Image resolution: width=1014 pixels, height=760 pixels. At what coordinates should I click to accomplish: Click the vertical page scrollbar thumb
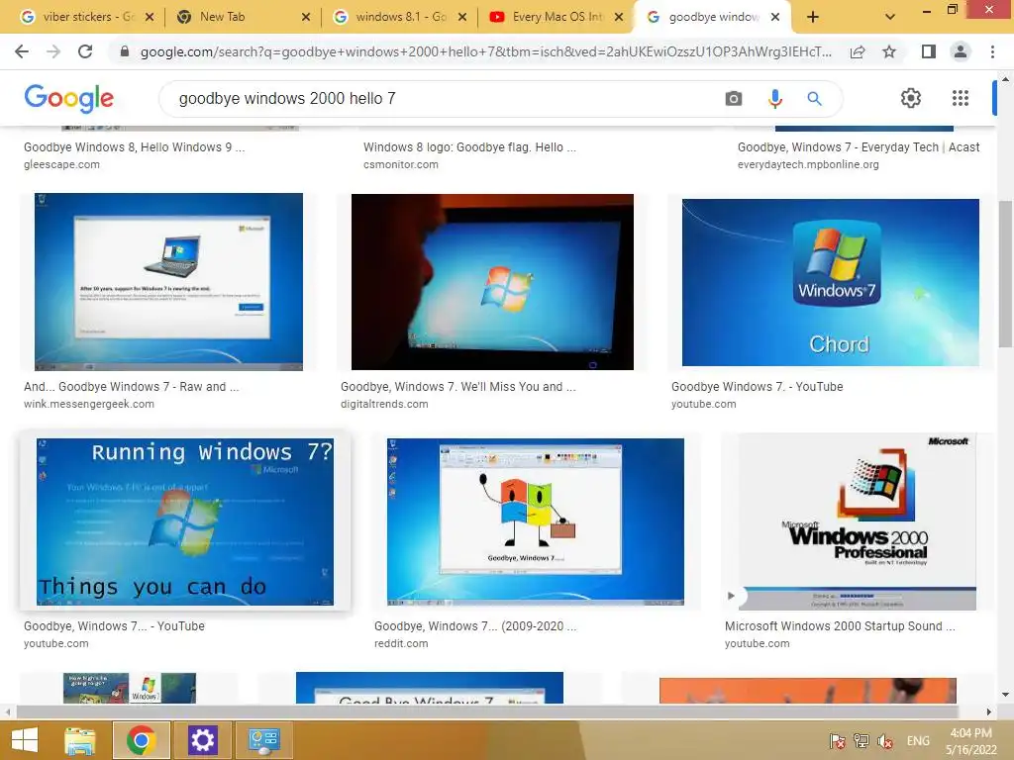[x=1005, y=274]
